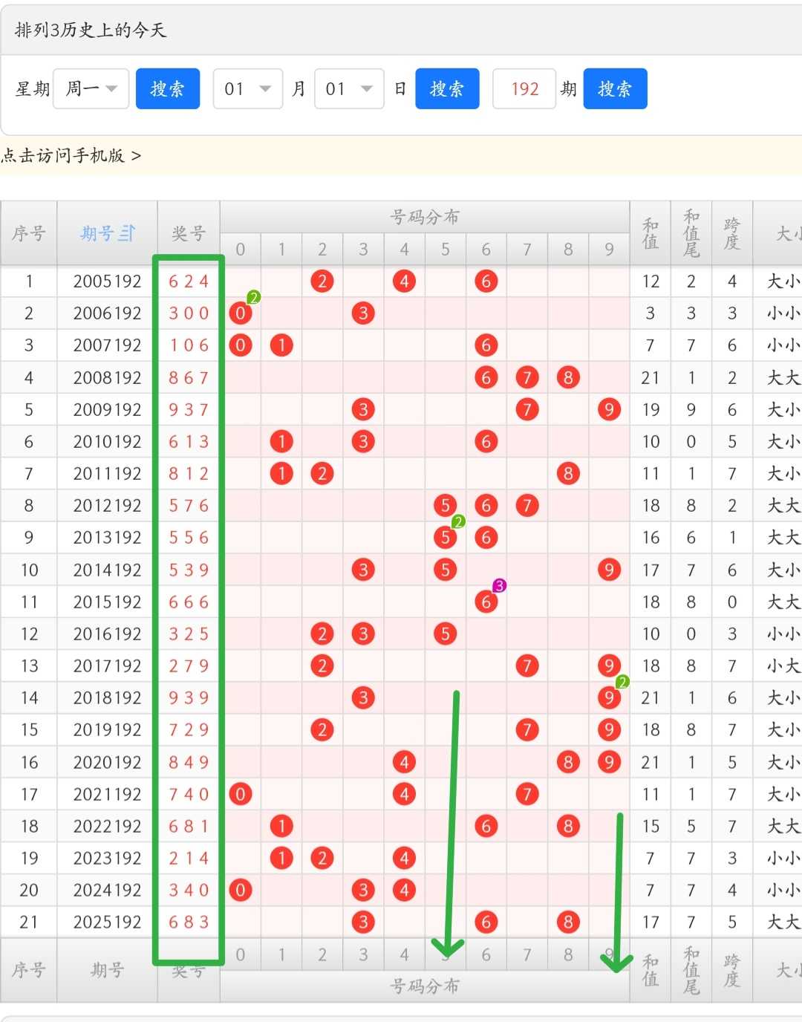Select the 奖号 column header
The width and height of the screenshot is (802, 1022).
coord(189,233)
